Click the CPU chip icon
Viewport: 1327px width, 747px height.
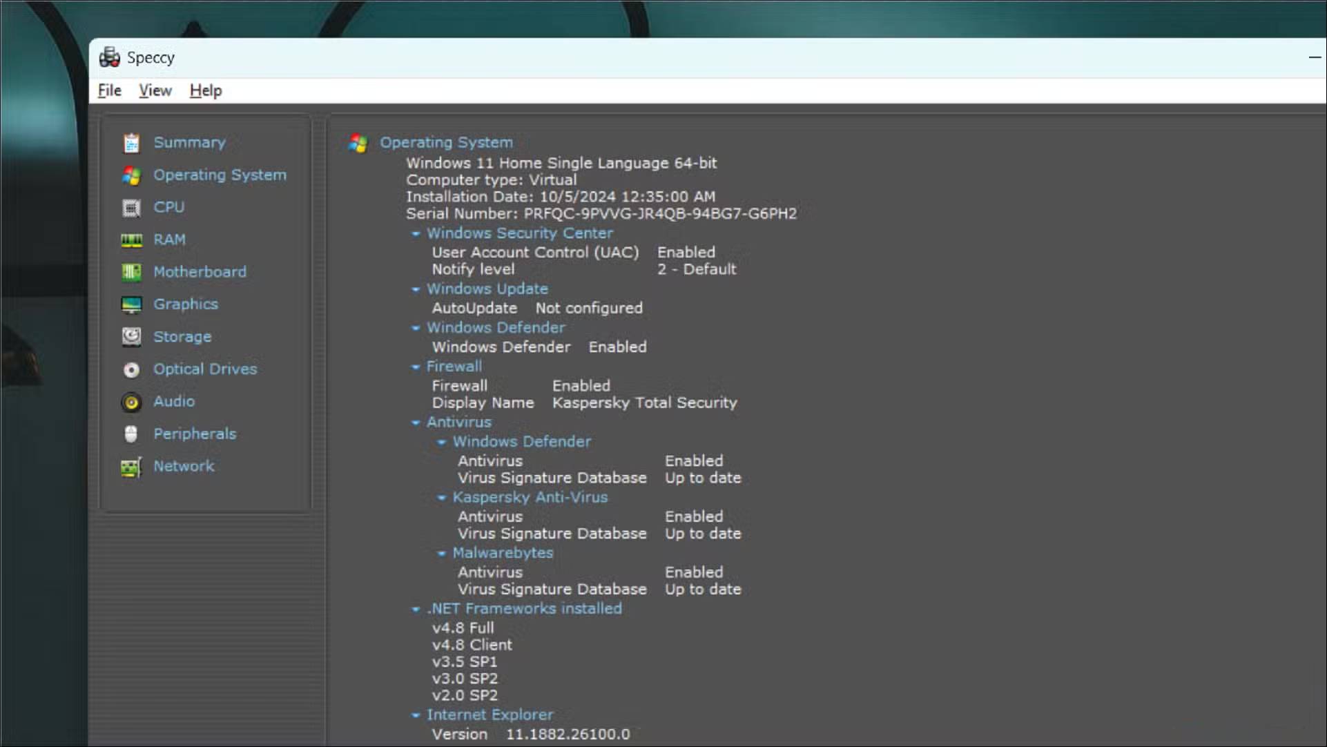[131, 207]
